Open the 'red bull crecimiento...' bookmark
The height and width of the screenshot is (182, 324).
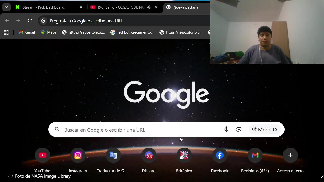(x=132, y=32)
